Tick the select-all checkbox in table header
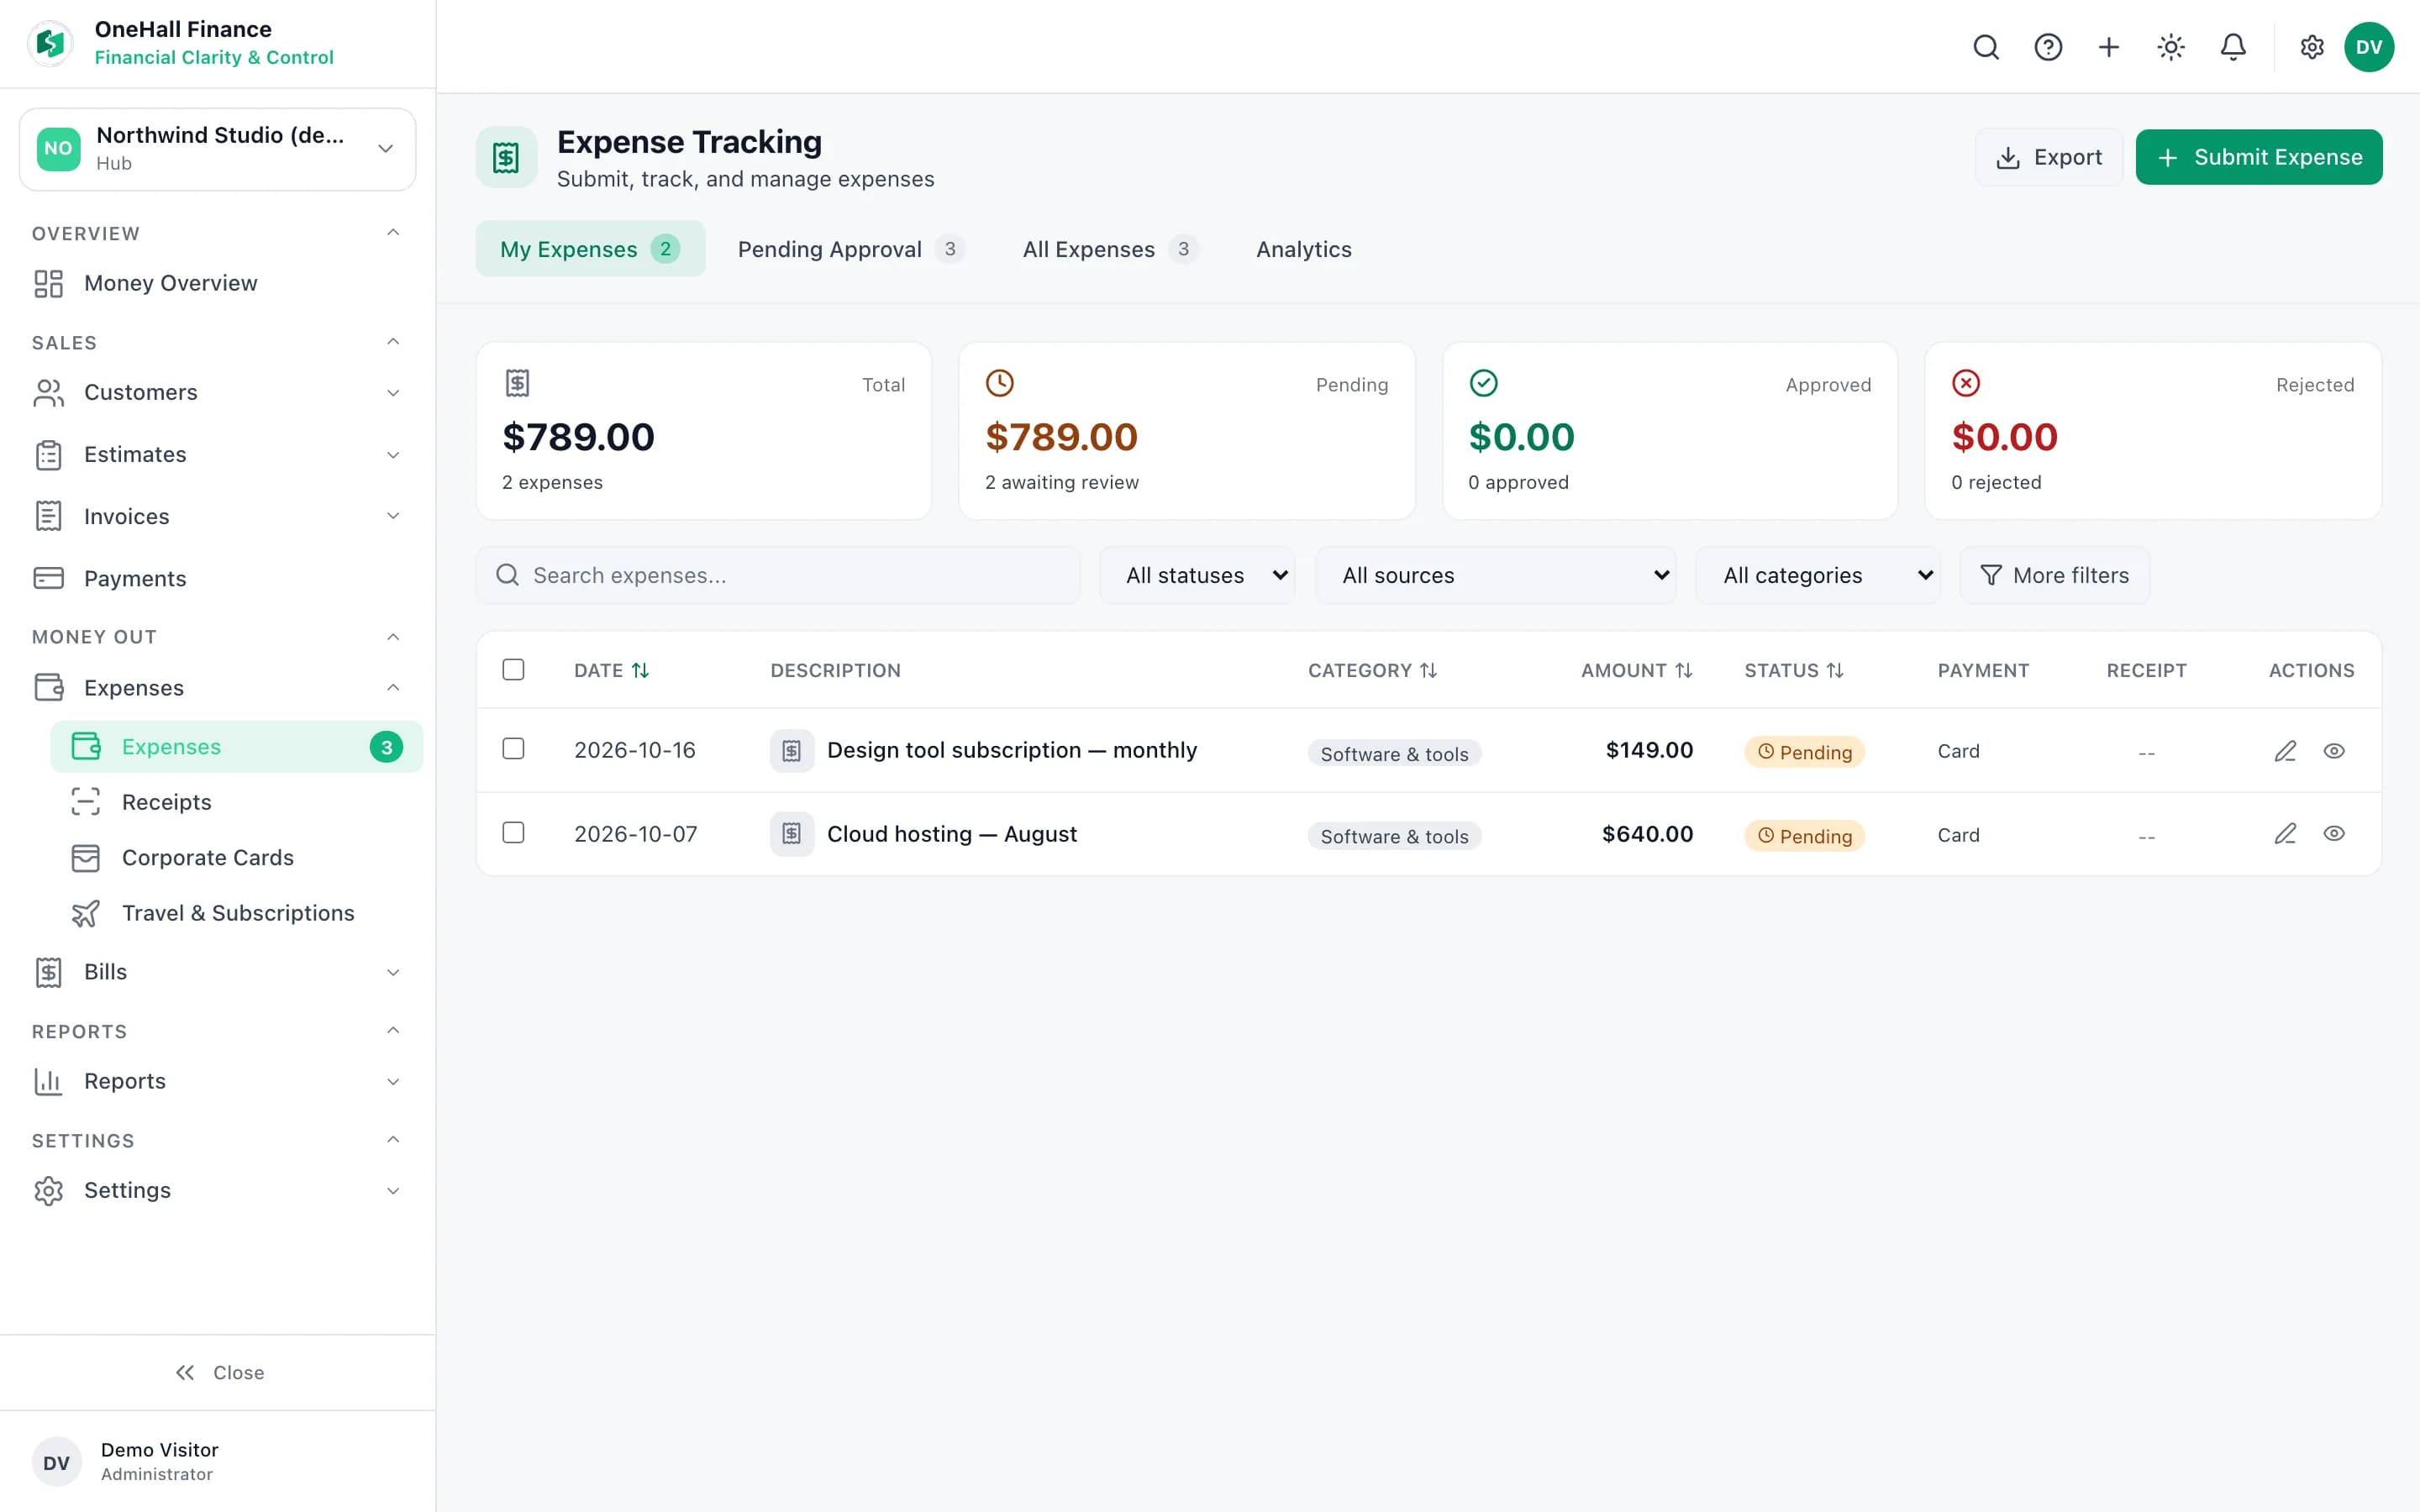The height and width of the screenshot is (1512, 2420). point(513,670)
